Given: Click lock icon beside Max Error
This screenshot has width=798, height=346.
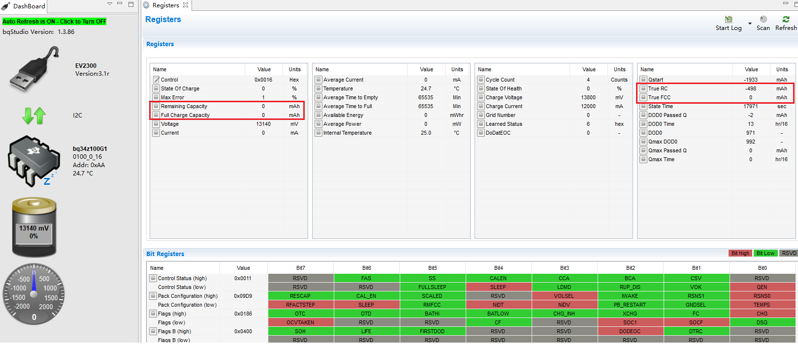Looking at the screenshot, I should [x=156, y=97].
